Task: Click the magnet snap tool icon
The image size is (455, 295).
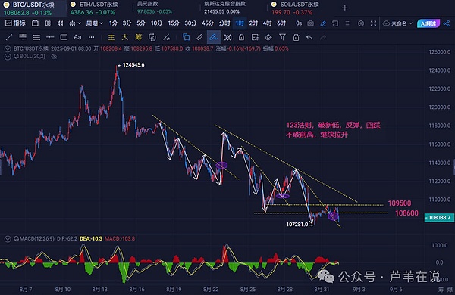Action: pyautogui.click(x=268, y=37)
